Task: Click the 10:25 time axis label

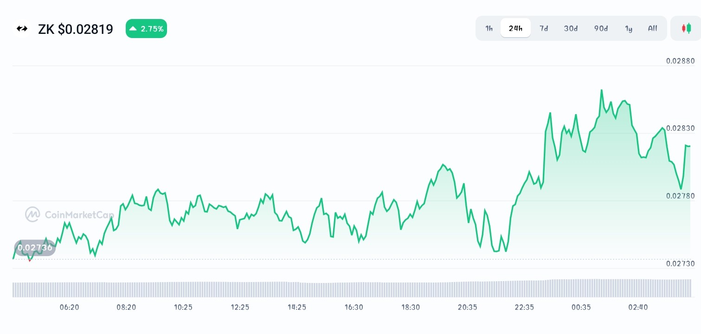Action: pyautogui.click(x=183, y=307)
